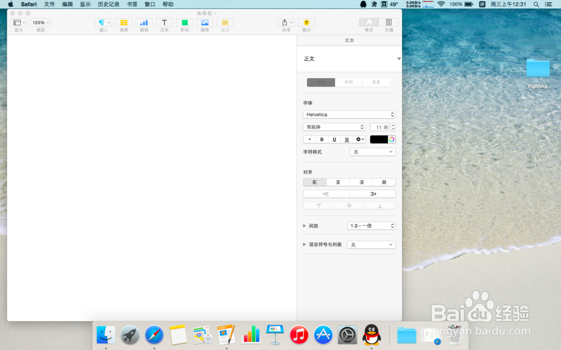Open the 125% zoom dropdown
This screenshot has width=561, height=350.
tap(40, 22)
